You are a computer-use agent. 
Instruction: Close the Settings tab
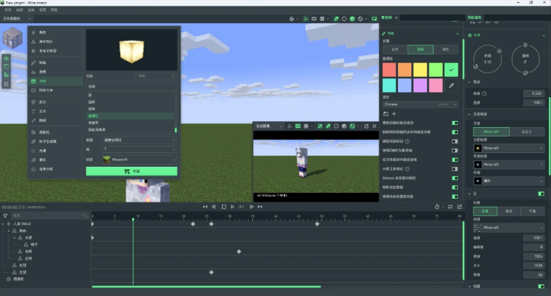pyautogui.click(x=397, y=17)
